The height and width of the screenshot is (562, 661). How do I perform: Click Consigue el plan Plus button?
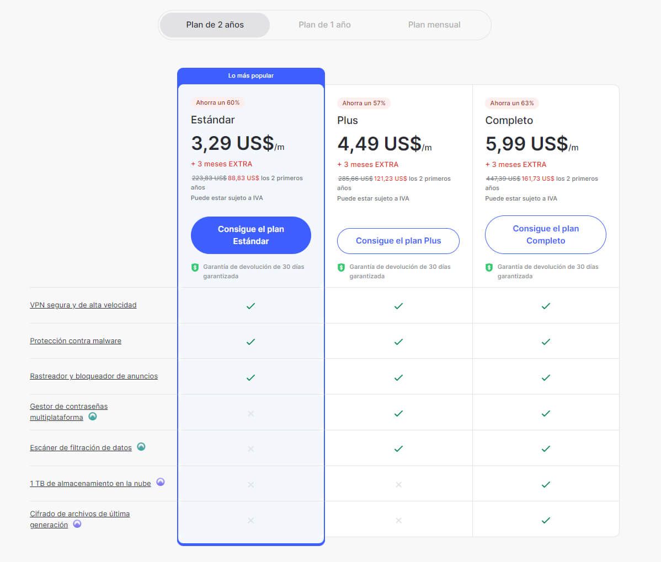(x=398, y=241)
